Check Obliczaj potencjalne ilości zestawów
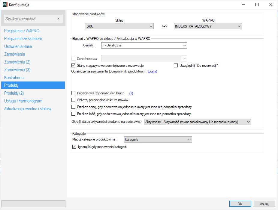 coord(74,100)
